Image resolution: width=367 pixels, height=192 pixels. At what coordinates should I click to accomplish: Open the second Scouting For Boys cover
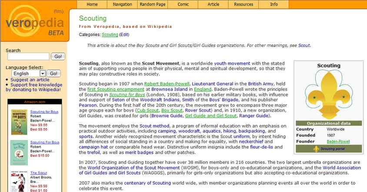[19, 152]
